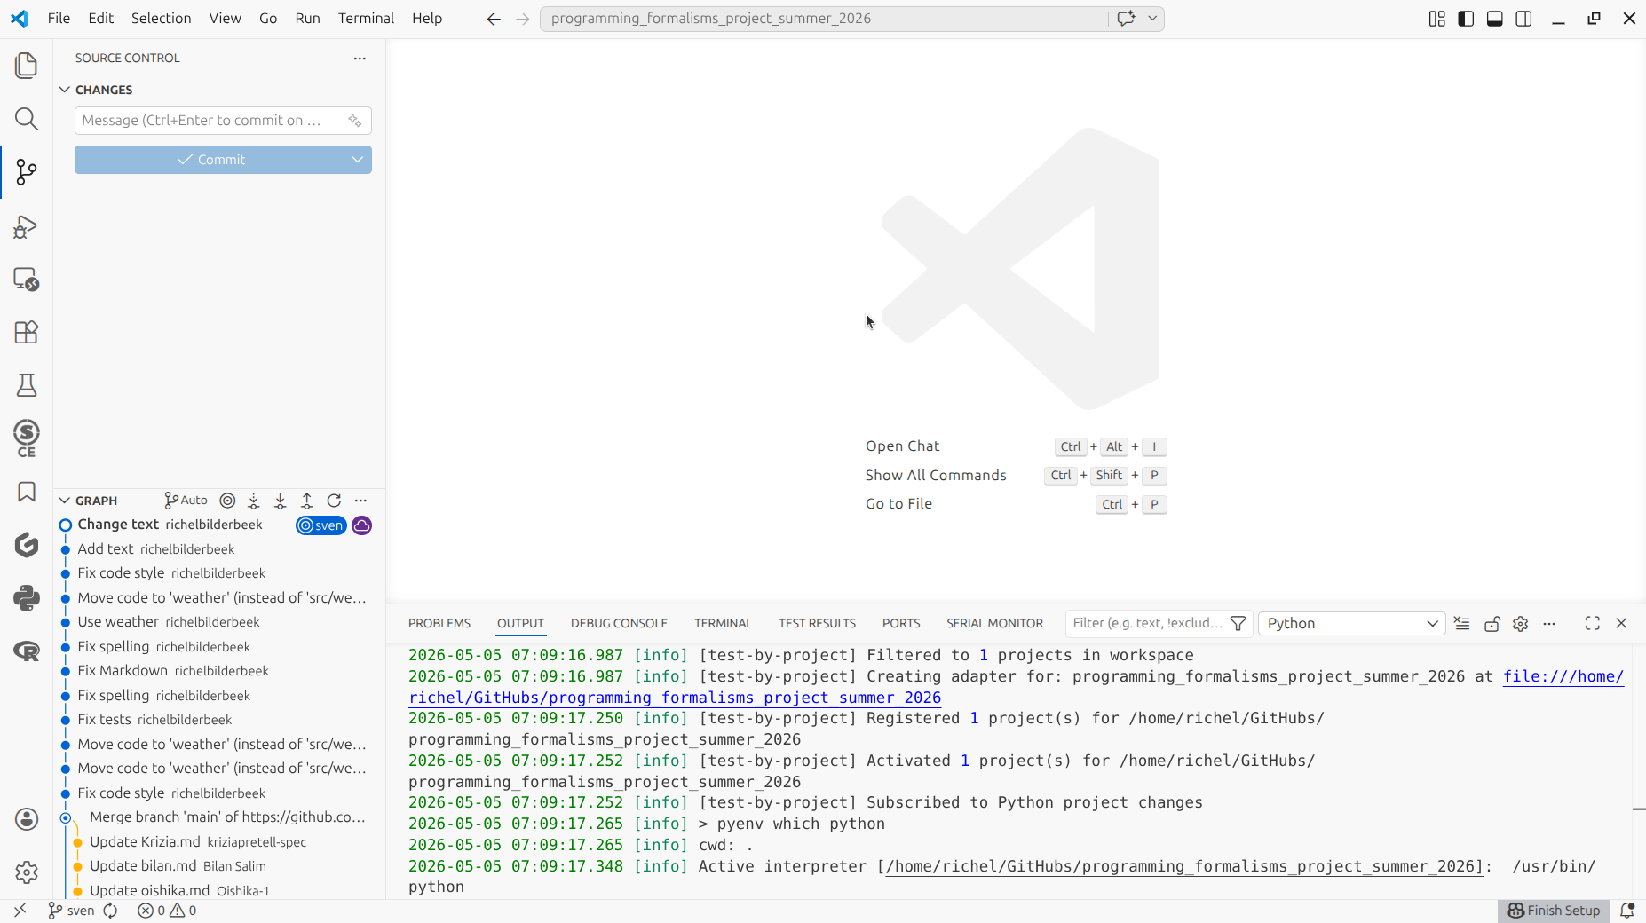Click the navigate back arrow in title bar
The image size is (1646, 923).
click(494, 19)
